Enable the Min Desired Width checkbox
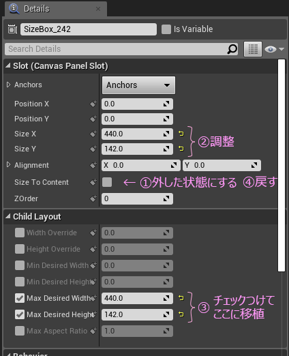Image resolution: width=289 pixels, height=356 pixels. click(x=20, y=265)
